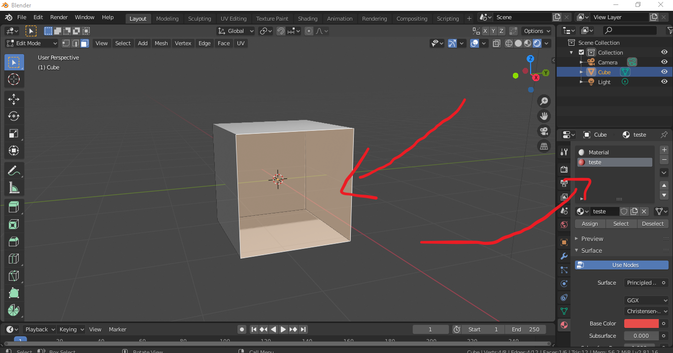
Task: Choose the Rotate tool
Action: [14, 116]
